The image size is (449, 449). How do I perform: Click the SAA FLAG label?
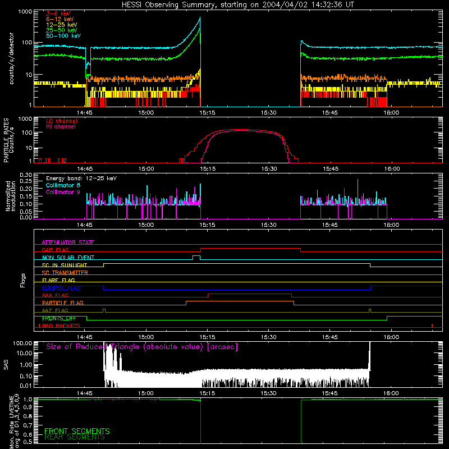(x=55, y=295)
